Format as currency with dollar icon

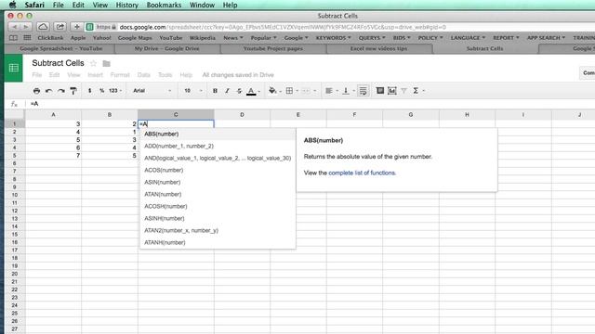90,91
